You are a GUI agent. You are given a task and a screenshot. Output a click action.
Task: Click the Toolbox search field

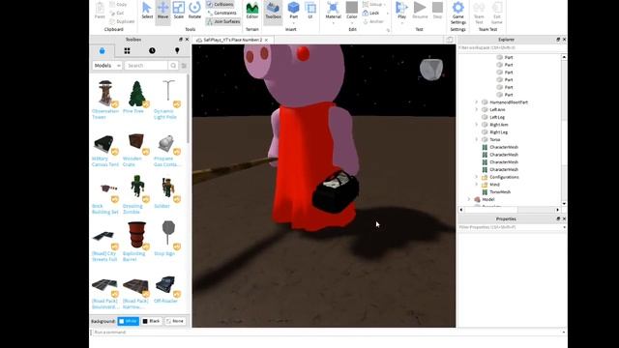pyautogui.click(x=146, y=66)
